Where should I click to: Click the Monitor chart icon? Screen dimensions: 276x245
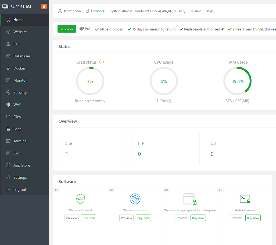8,81
